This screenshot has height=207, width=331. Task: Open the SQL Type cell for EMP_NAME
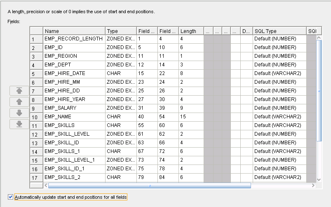pos(279,117)
